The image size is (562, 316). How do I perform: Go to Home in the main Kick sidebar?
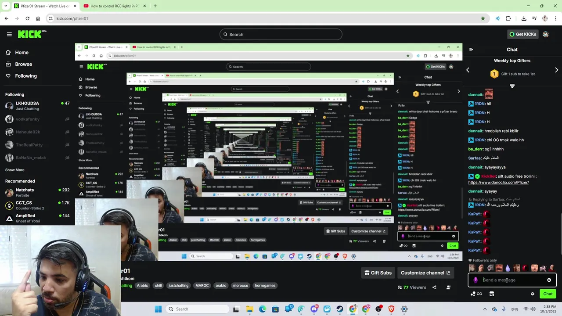pos(17,52)
